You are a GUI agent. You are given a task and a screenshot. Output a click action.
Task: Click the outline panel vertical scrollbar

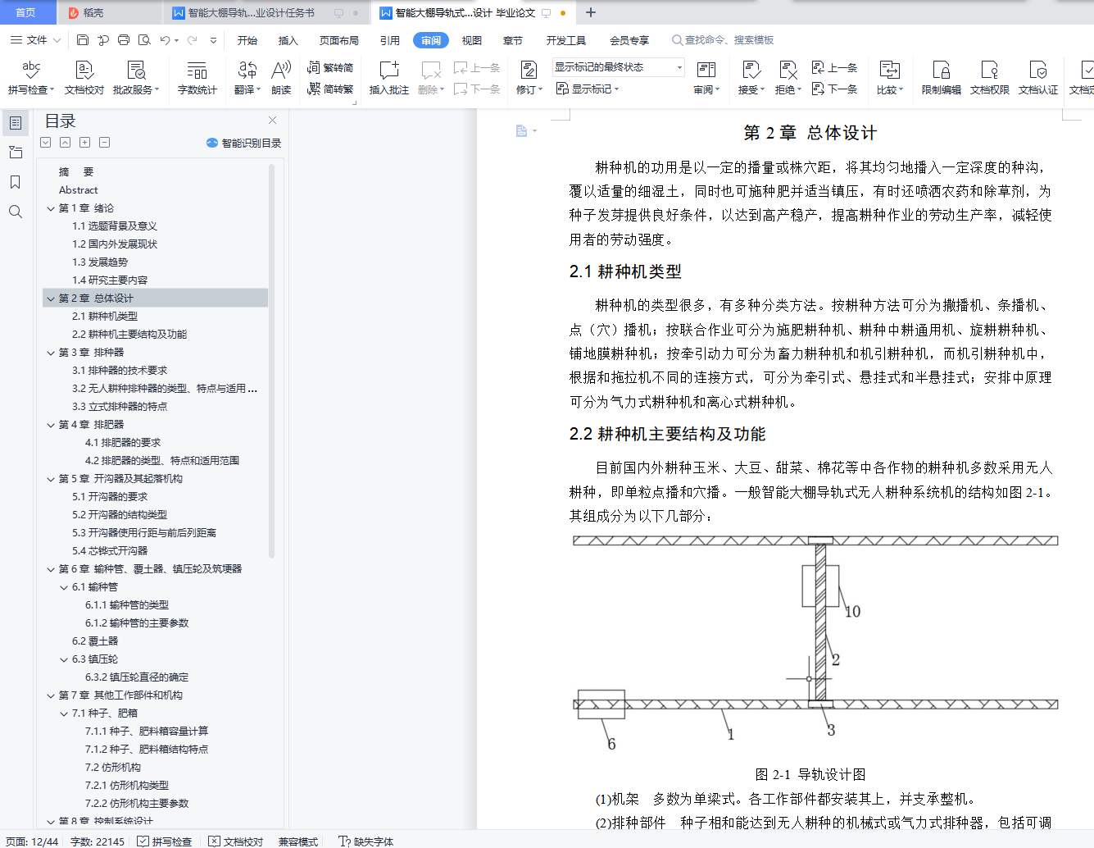coord(272,361)
